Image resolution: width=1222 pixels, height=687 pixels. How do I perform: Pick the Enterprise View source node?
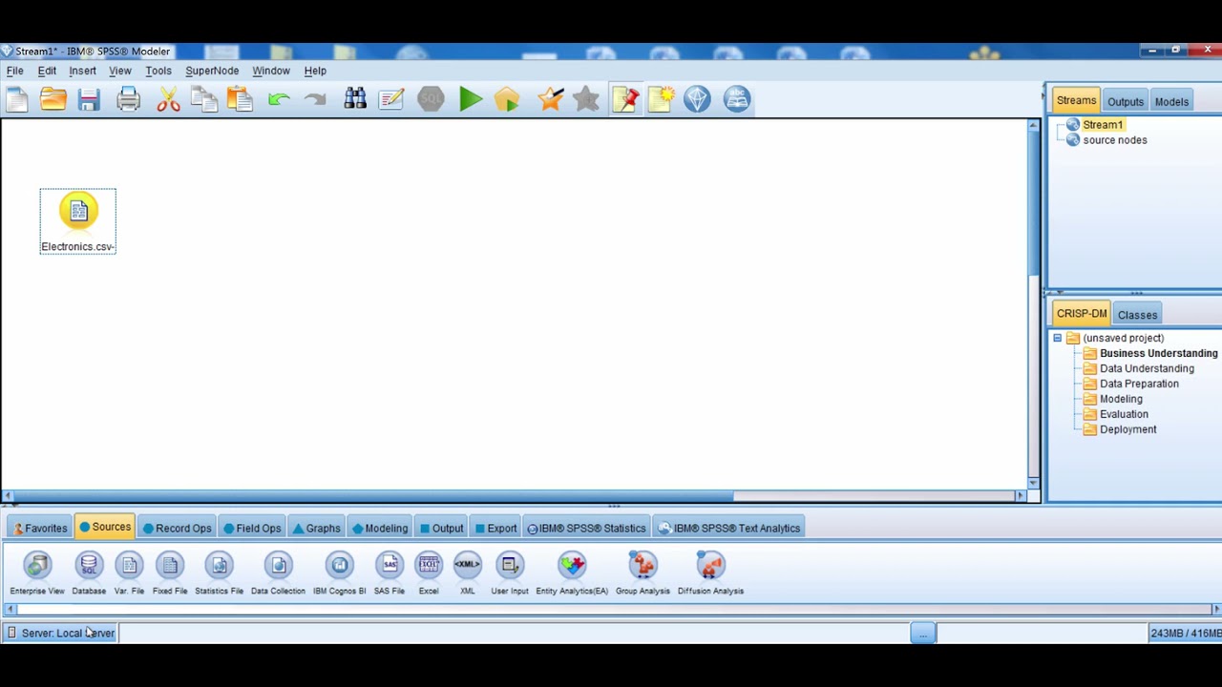point(37,573)
